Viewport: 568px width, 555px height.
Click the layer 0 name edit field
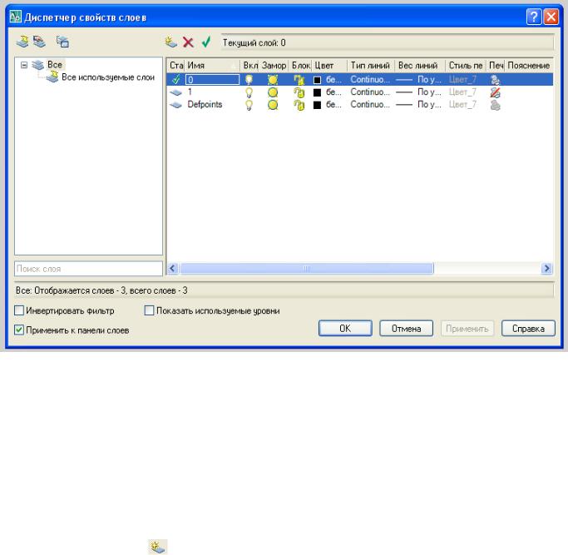coord(212,80)
